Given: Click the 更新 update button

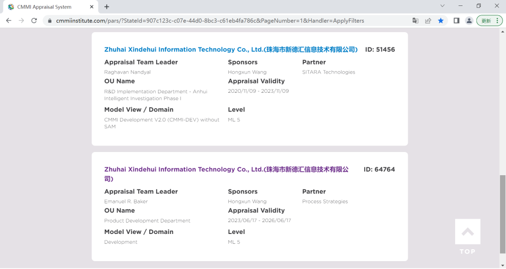Looking at the screenshot, I should 486,21.
